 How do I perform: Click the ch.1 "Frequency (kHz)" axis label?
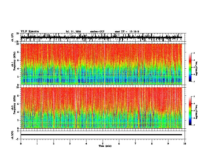(14, 61)
